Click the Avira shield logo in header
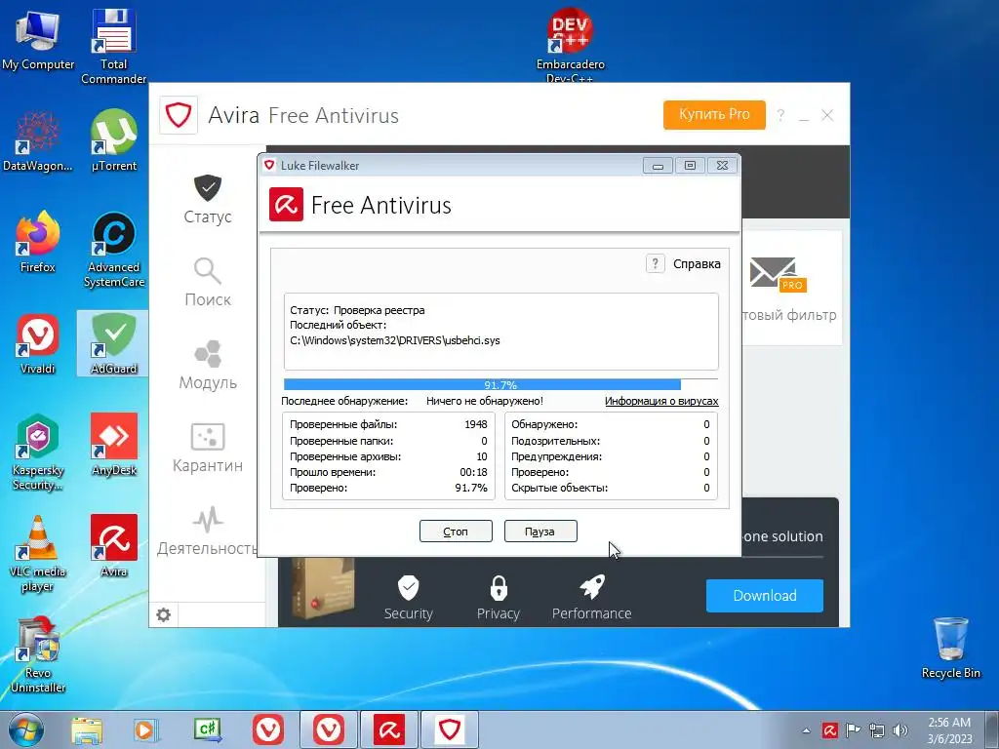 (179, 115)
